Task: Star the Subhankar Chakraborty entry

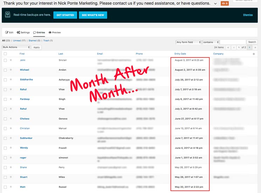Action: pyautogui.click(x=11, y=138)
